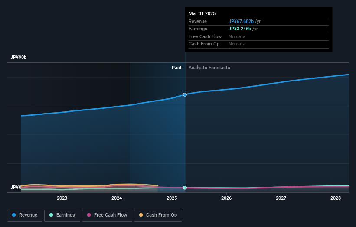Click the pink Free Cash Flow legend dot

[x=89, y=215]
